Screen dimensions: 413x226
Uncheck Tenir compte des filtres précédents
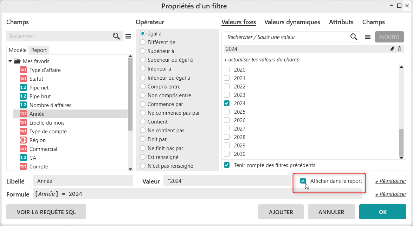pyautogui.click(x=227, y=165)
